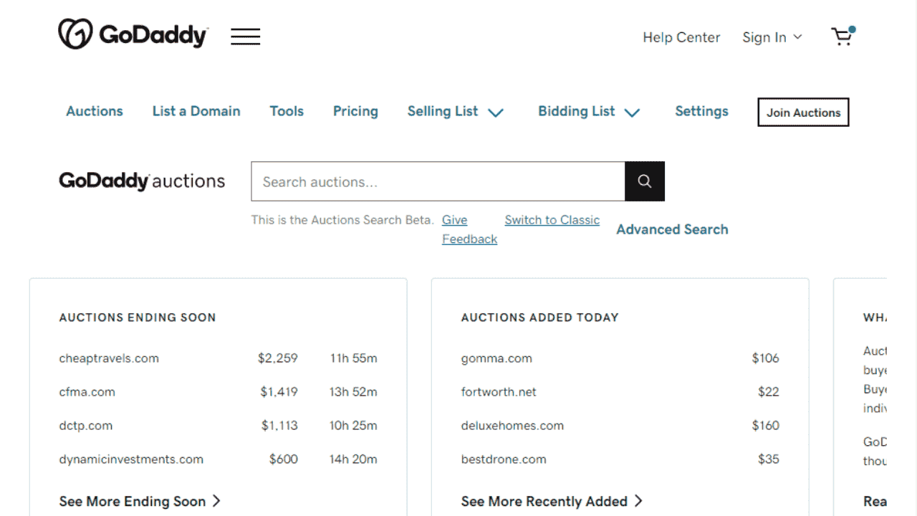Go to the Auctions tab
This screenshot has width=917, height=516.
tap(95, 111)
